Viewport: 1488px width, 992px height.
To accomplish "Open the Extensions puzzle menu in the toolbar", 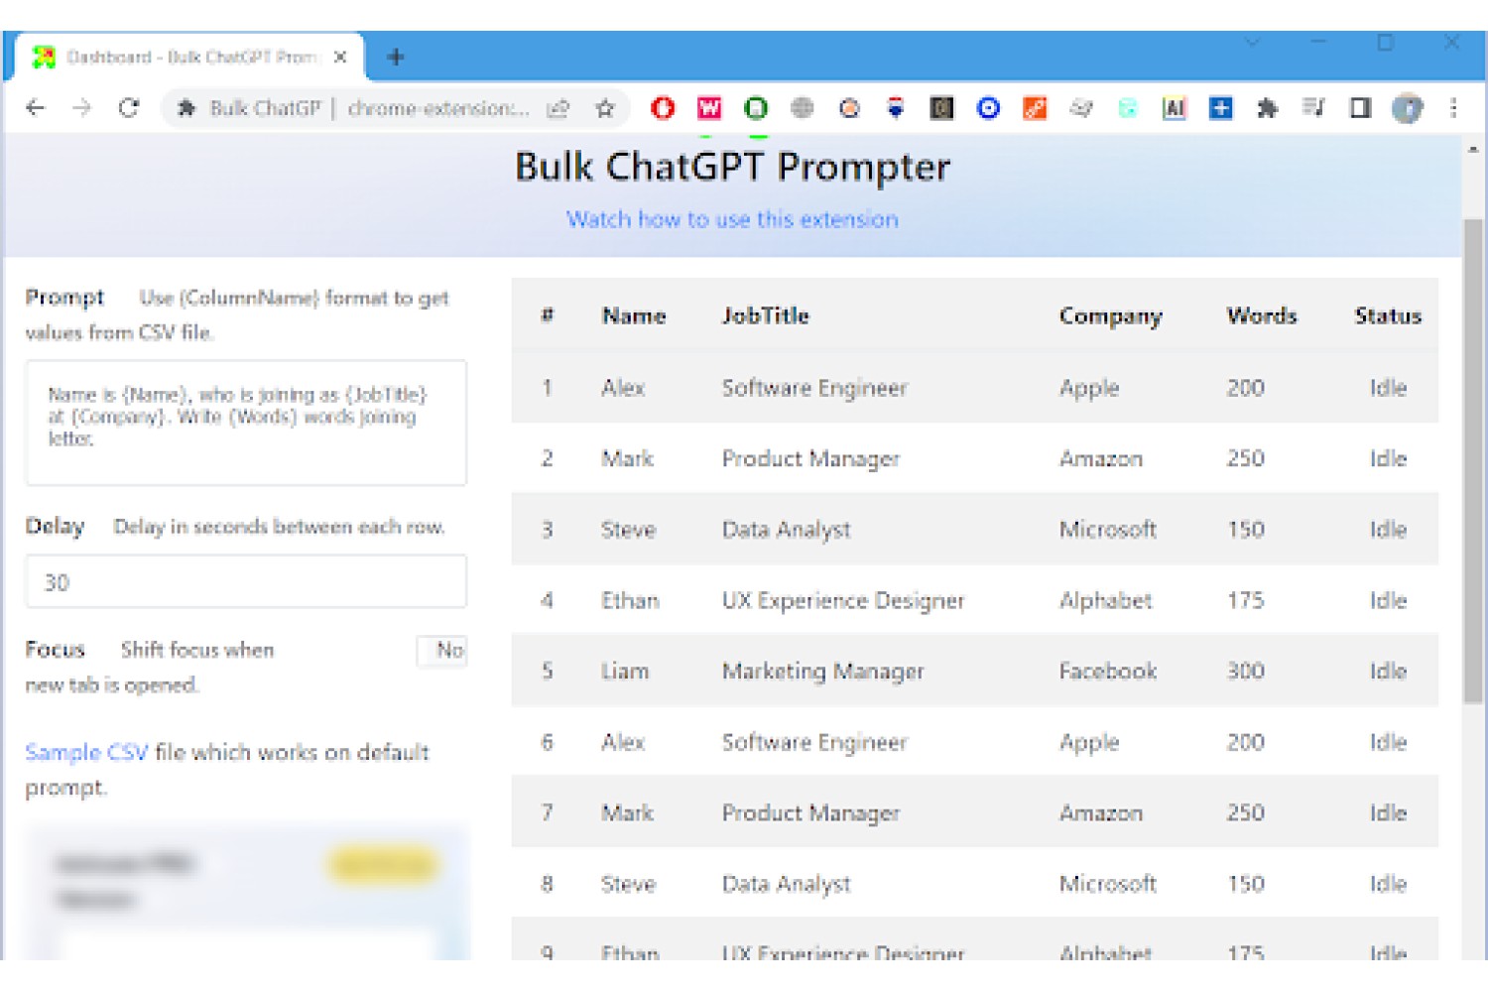I will pyautogui.click(x=1267, y=108).
